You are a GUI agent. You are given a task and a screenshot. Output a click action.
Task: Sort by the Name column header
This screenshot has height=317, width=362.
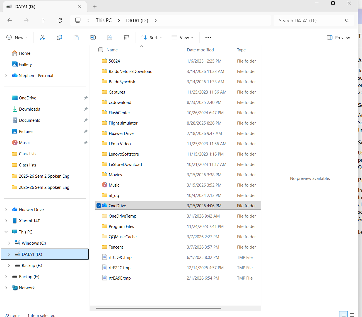[x=112, y=50]
